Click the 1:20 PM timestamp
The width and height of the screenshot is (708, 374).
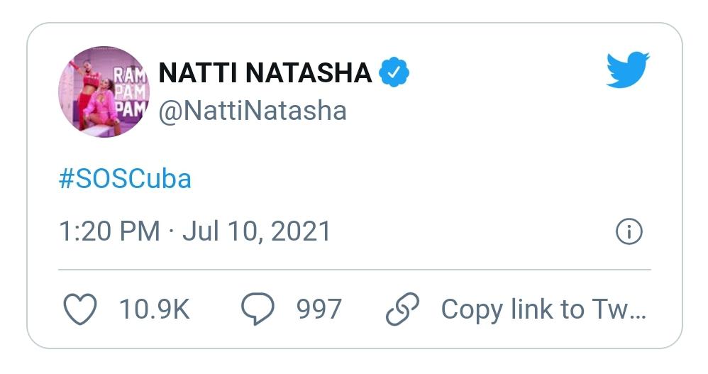pos(109,231)
